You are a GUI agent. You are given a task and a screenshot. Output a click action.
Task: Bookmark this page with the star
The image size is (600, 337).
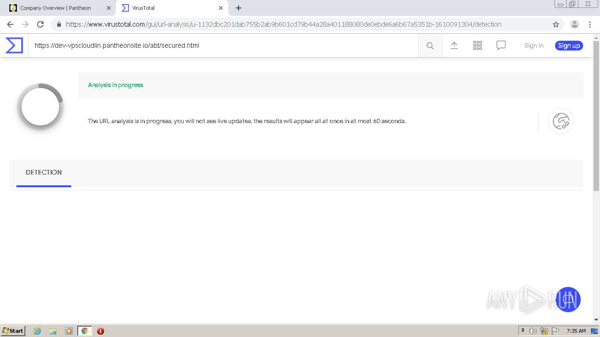[x=556, y=24]
